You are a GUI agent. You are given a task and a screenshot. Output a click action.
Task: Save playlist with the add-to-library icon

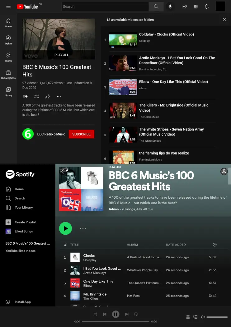pos(25,96)
